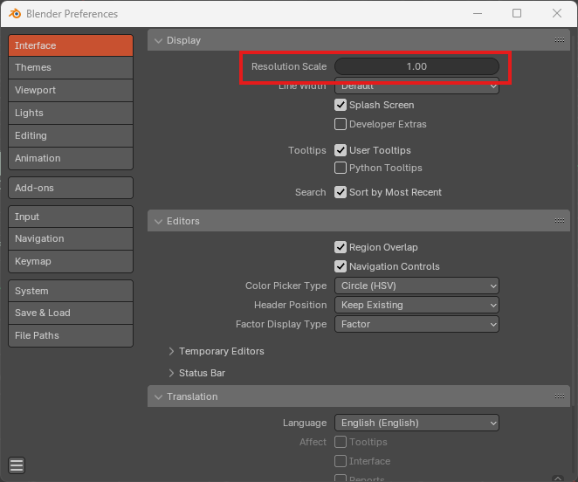Open File Paths section
Viewport: 578px width, 482px height.
point(71,335)
